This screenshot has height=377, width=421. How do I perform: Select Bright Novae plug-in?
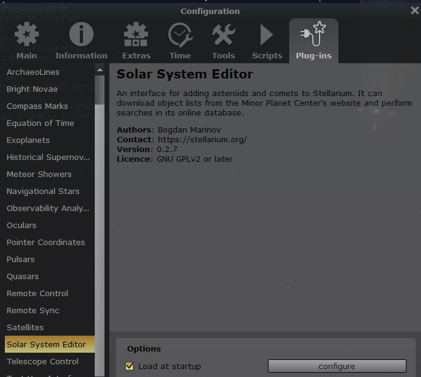pyautogui.click(x=50, y=89)
